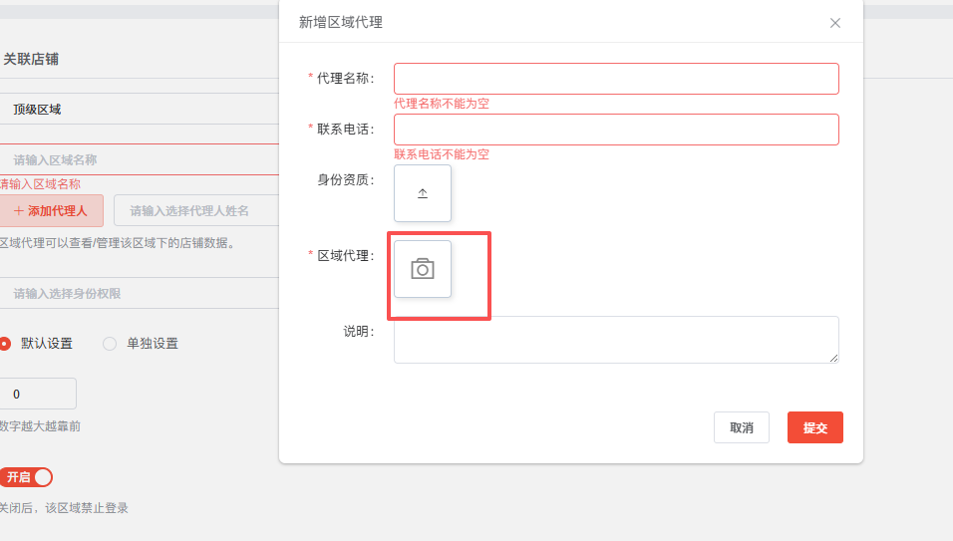Open the 顶级区域 dropdown
The image size is (953, 541).
click(x=140, y=110)
